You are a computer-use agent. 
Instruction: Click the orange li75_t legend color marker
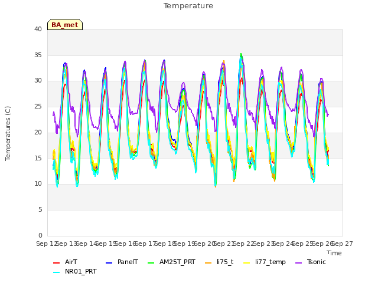(208, 263)
